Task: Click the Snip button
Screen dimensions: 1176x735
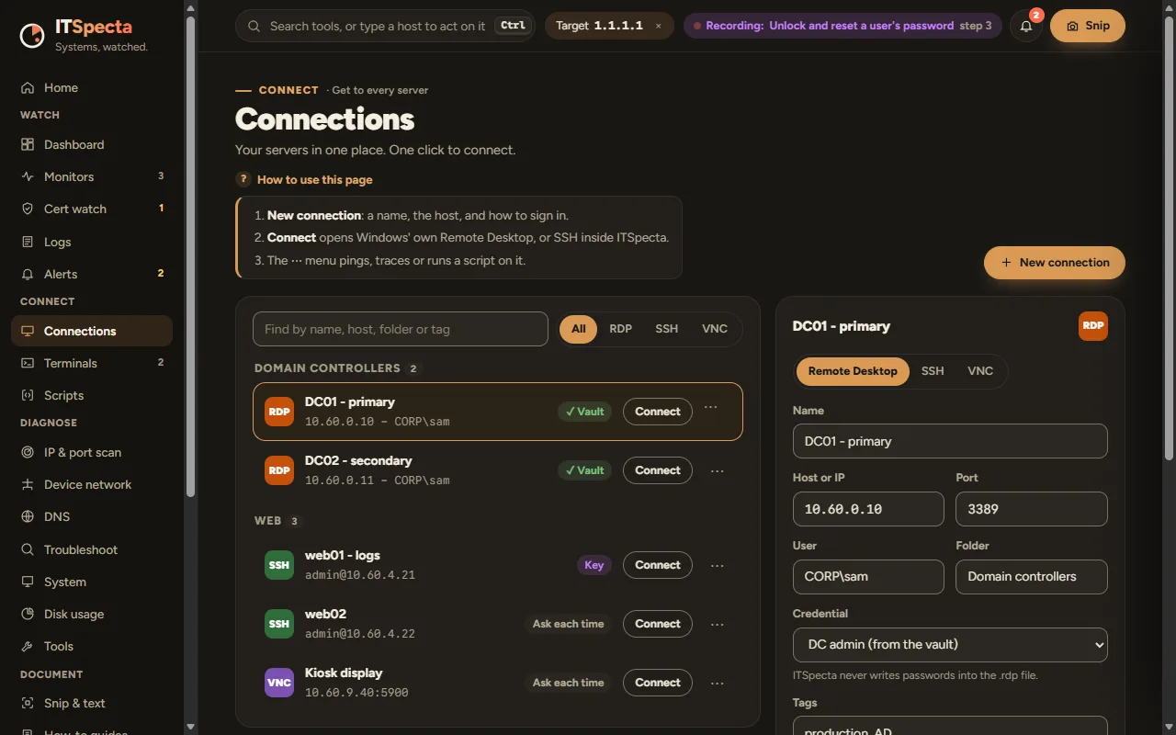Action: coord(1088,27)
